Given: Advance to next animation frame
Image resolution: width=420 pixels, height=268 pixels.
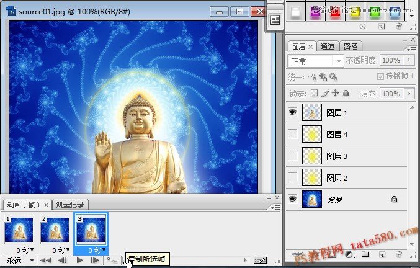Looking at the screenshot, I should 95,260.
